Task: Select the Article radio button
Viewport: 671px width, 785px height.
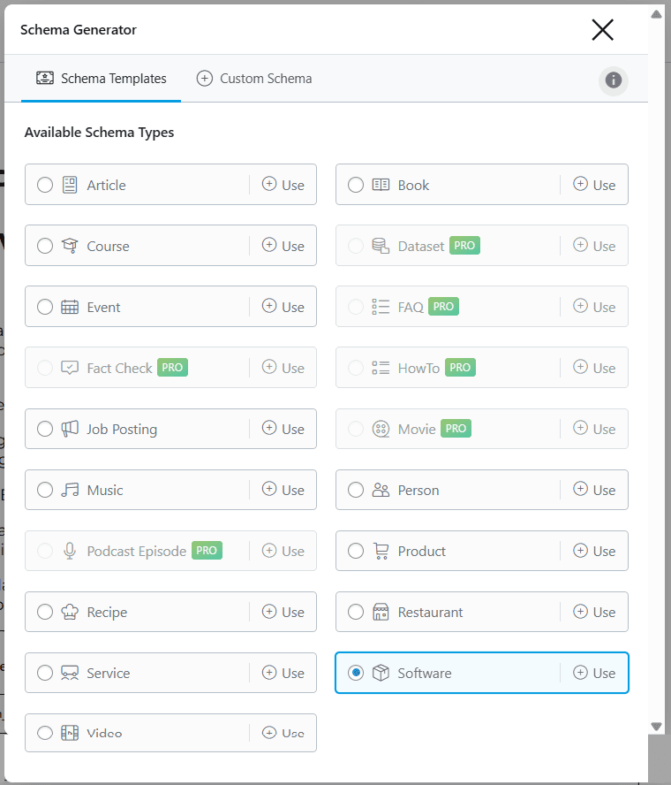Action: pos(45,185)
